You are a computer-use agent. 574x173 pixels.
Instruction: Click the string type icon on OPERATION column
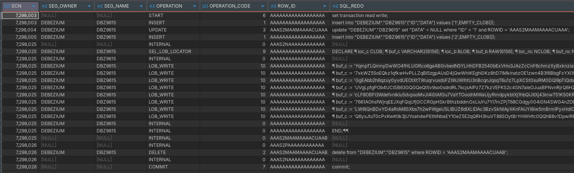tap(152, 6)
